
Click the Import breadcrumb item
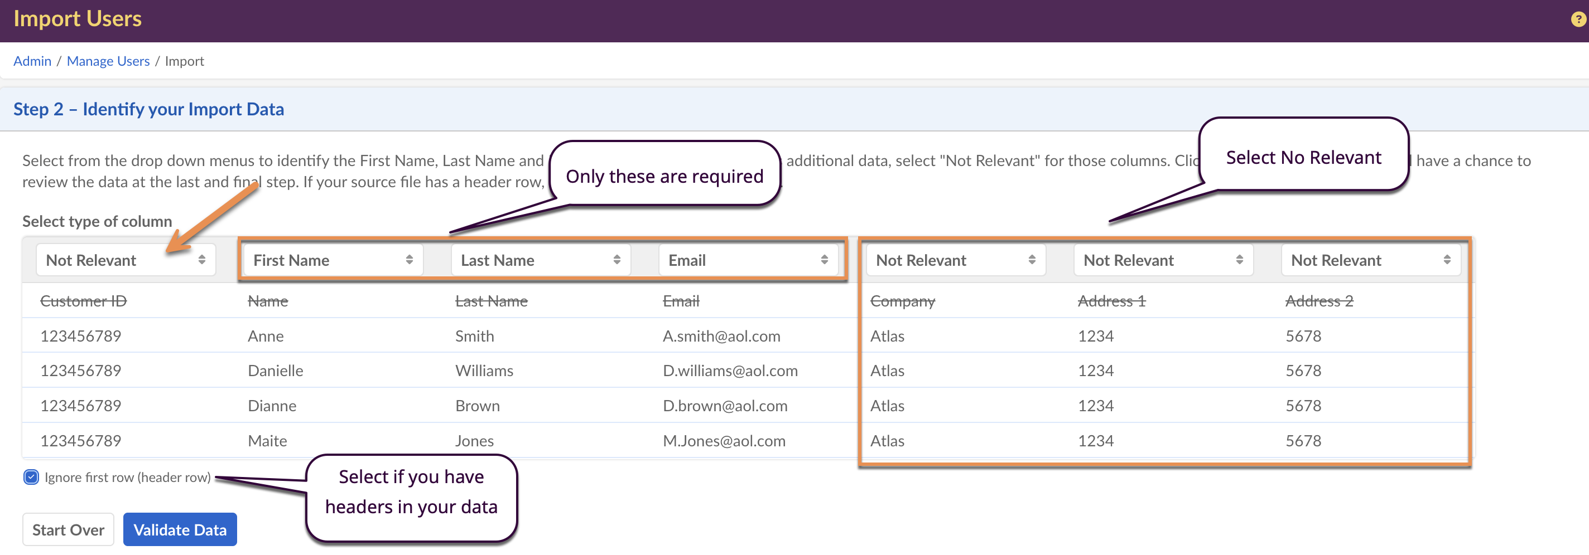(184, 61)
